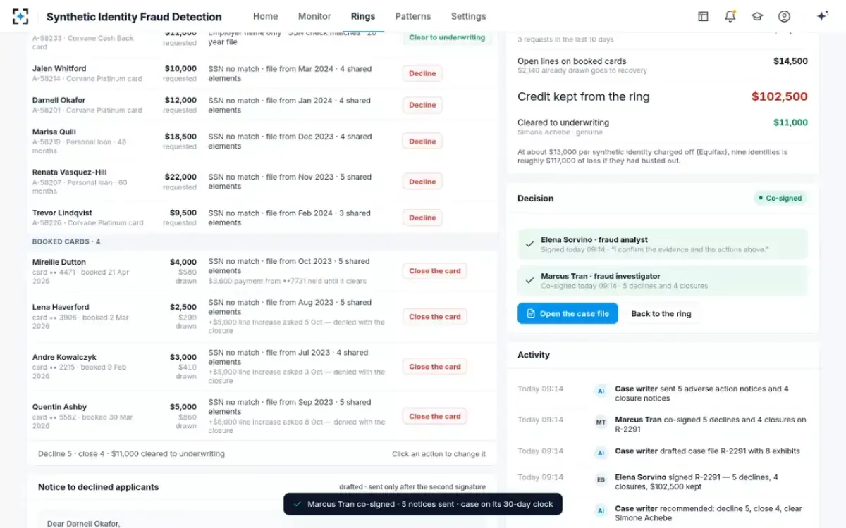
Task: Click the Mireille Dutton cardholder name
Action: 60,262
